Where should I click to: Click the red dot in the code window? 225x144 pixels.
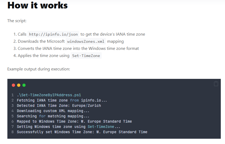tap(13, 85)
